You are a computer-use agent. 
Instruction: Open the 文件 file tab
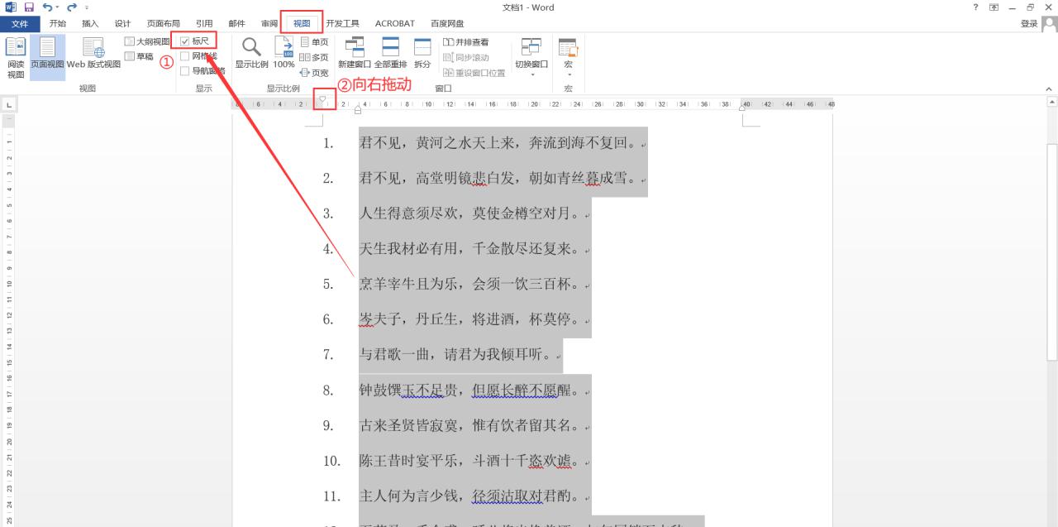[20, 23]
